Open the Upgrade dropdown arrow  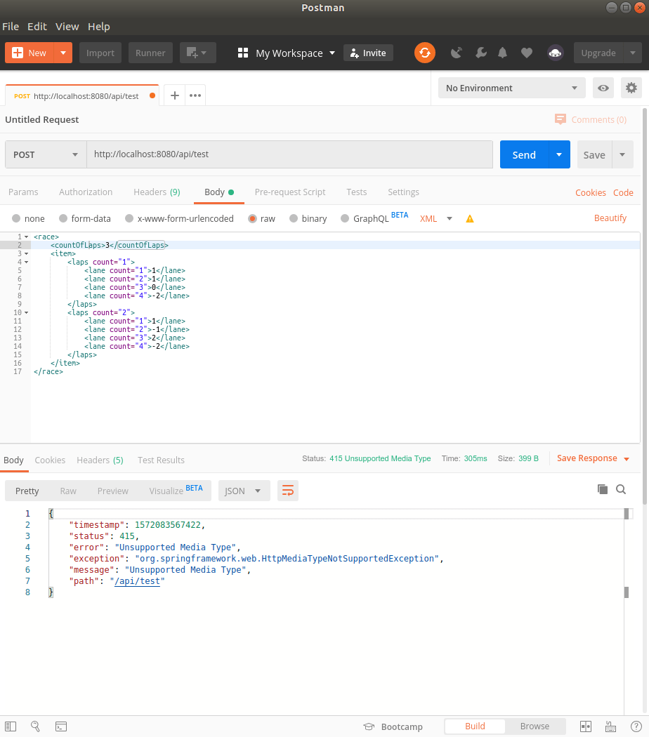coord(633,53)
